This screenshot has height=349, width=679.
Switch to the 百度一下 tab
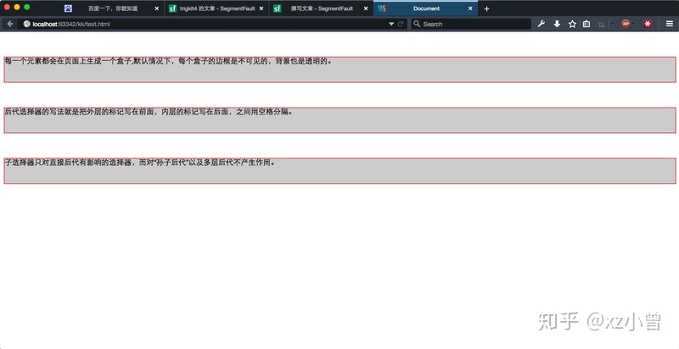tap(113, 8)
